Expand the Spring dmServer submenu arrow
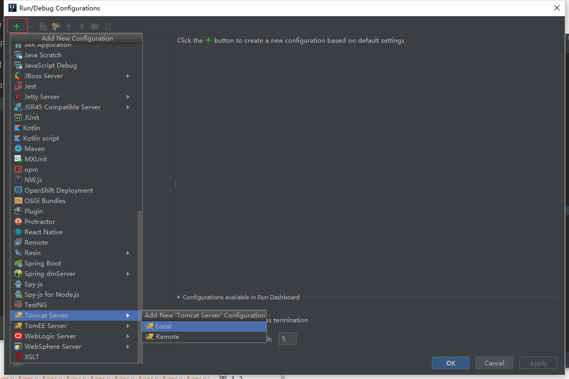 [128, 274]
